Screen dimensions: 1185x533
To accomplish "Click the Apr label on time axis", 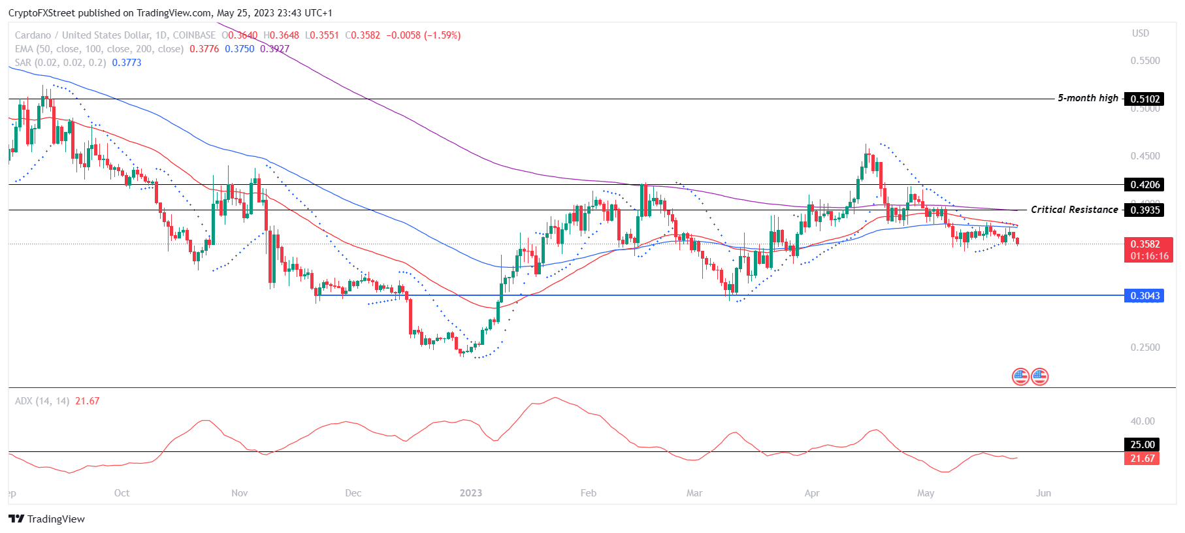I will (x=811, y=493).
